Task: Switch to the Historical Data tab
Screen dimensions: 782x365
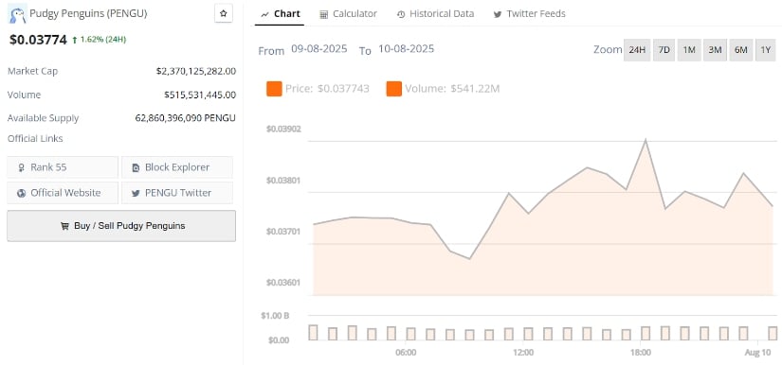Action: 435,14
